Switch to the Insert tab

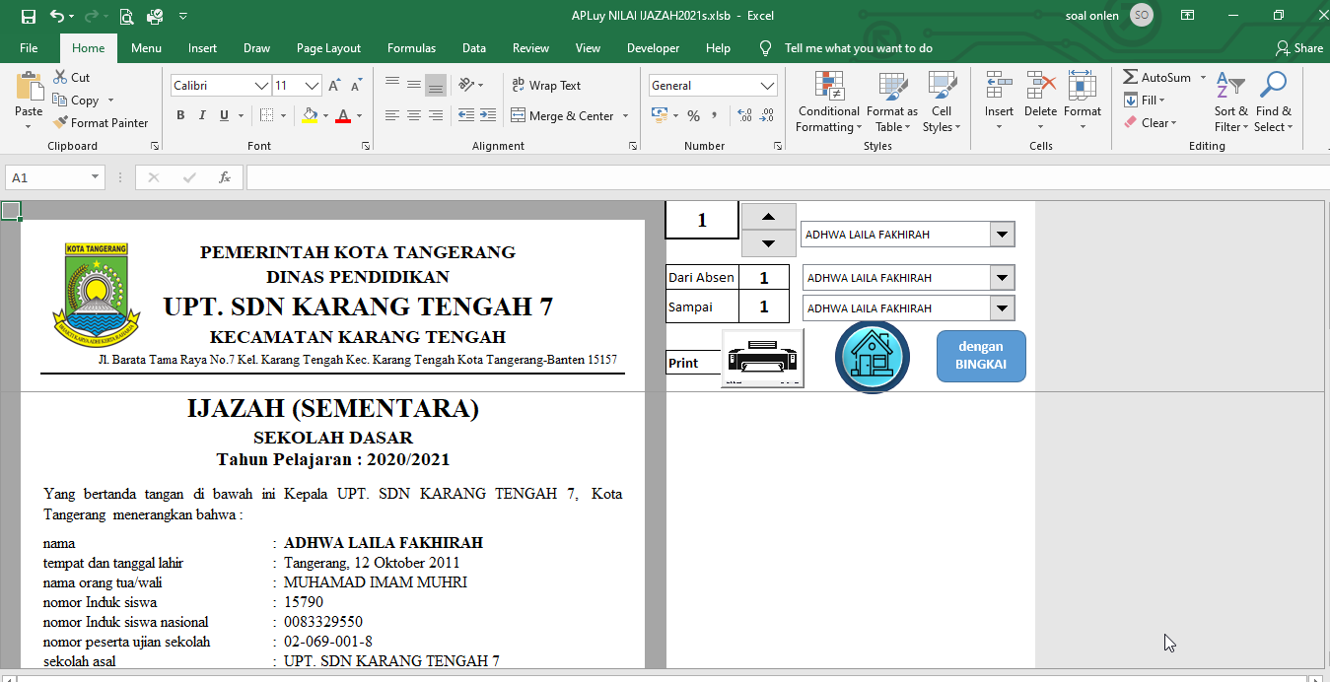[x=203, y=48]
